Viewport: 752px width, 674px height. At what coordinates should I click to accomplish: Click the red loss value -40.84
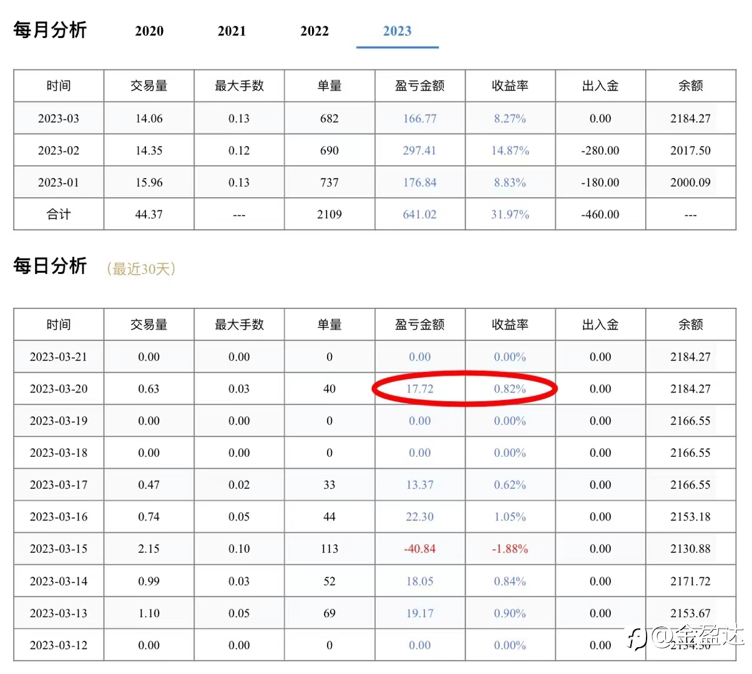pyautogui.click(x=420, y=549)
